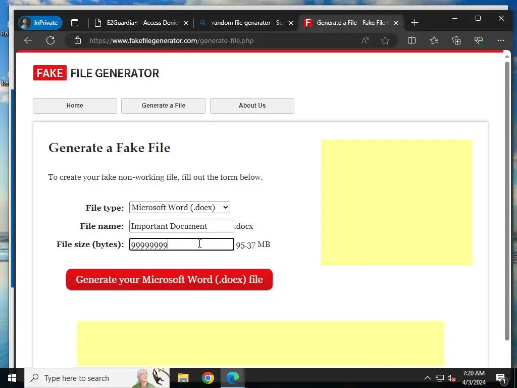Generate your Microsoft Word docx file

pos(169,279)
